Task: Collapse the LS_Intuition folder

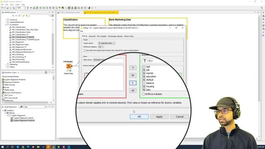Action: [6, 25]
